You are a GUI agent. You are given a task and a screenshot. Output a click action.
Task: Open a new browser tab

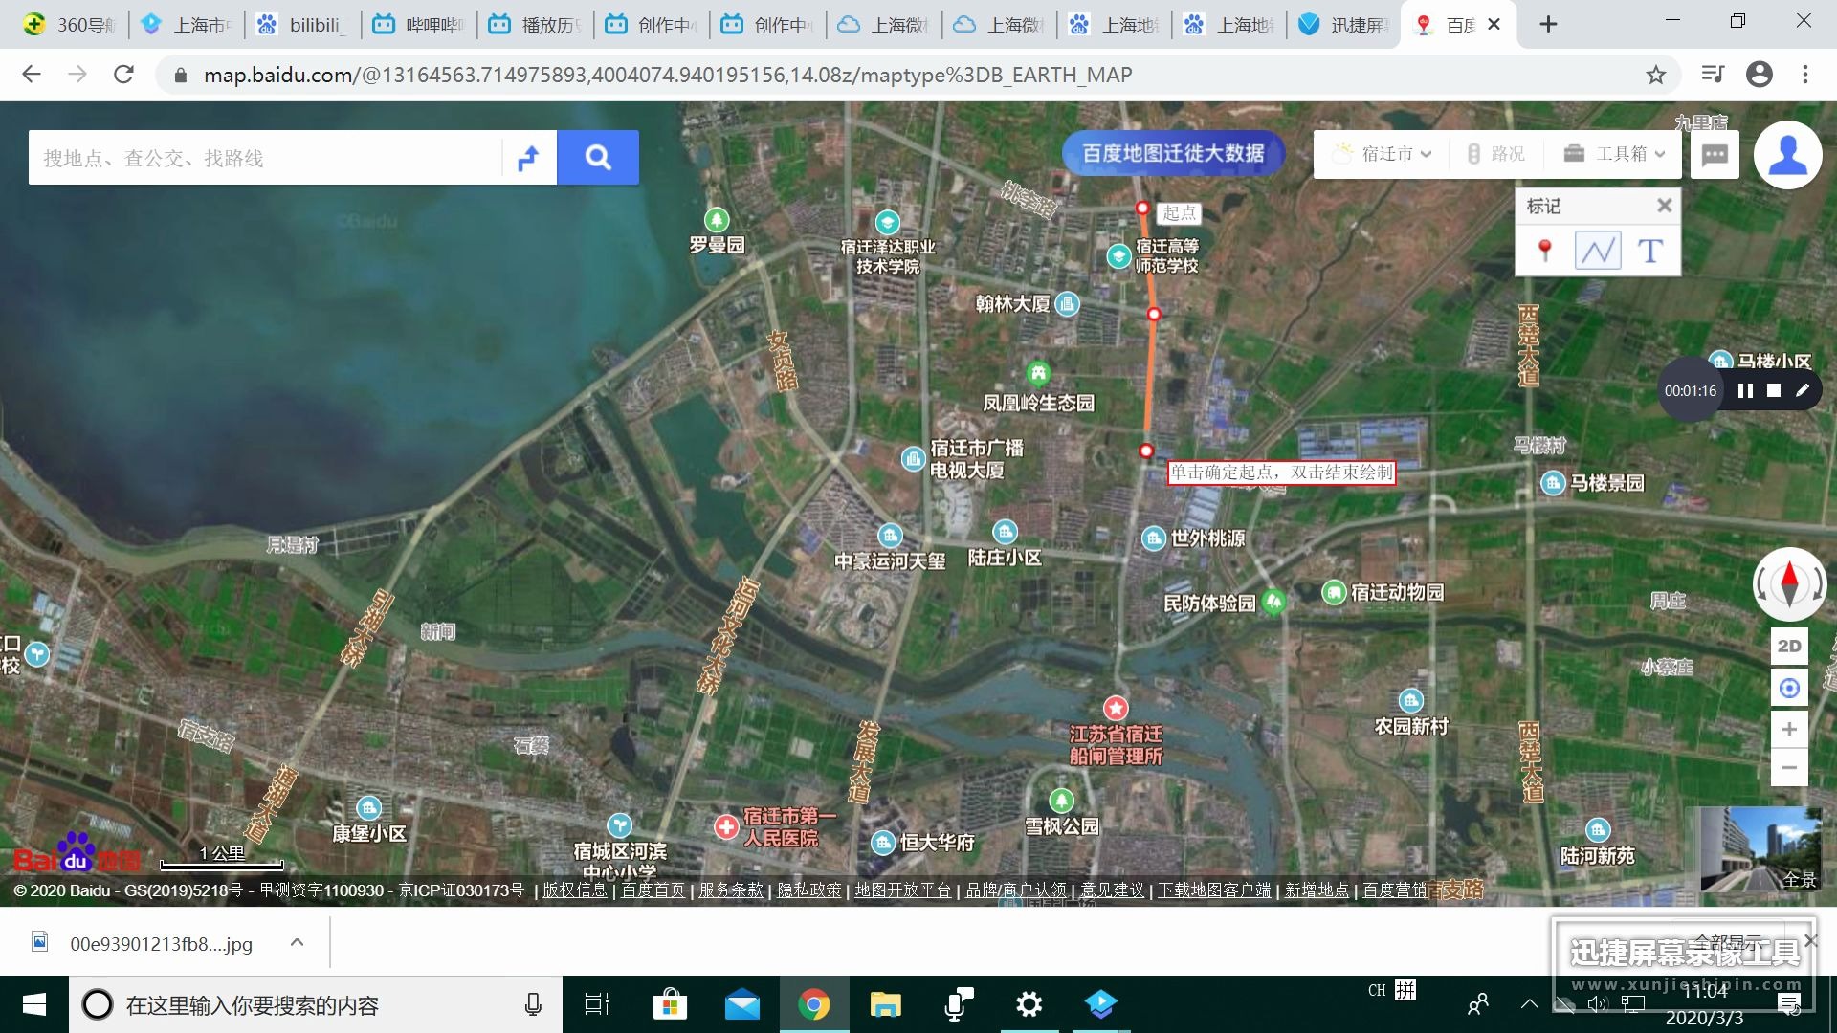(x=1548, y=25)
